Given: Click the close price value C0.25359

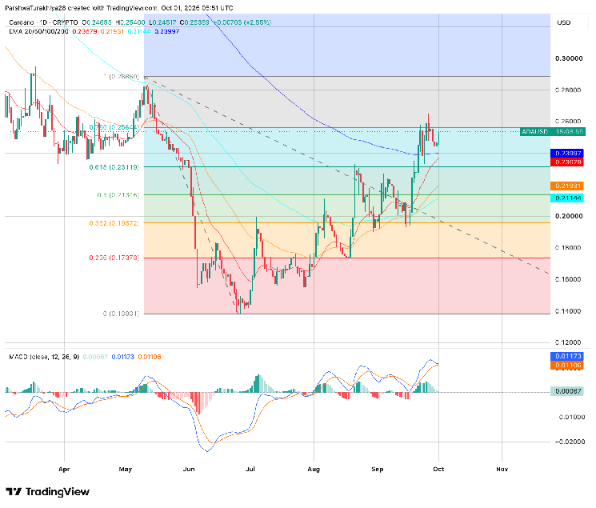Looking at the screenshot, I should [x=194, y=22].
